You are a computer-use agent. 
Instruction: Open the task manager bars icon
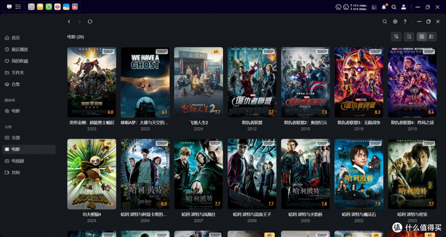(x=374, y=7)
